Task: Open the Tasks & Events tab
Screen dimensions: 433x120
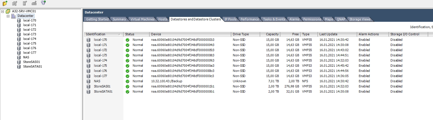Action: click(x=274, y=19)
